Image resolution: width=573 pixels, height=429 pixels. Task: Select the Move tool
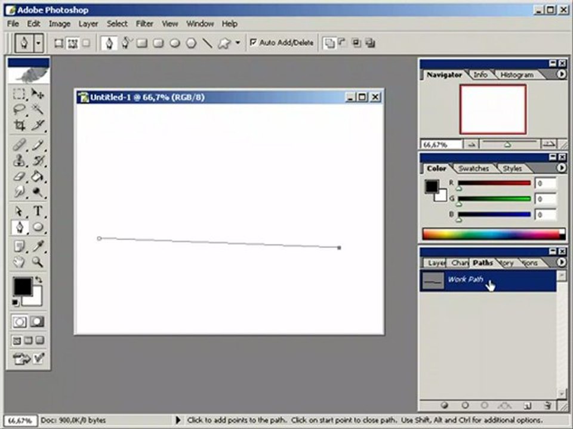[x=37, y=94]
